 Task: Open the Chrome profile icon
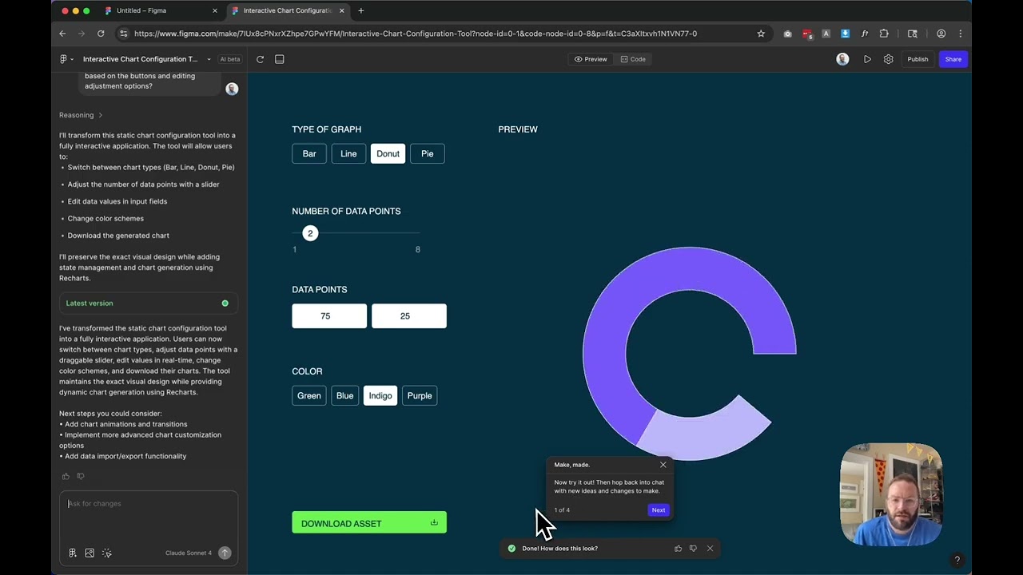[941, 34]
